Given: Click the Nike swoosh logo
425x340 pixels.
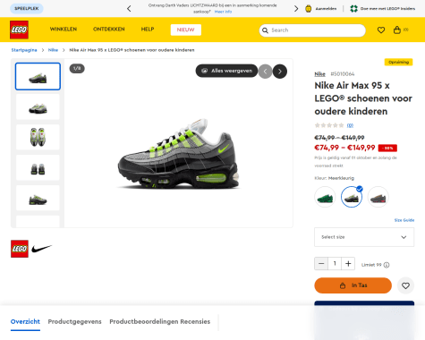Looking at the screenshot, I should pos(41,249).
